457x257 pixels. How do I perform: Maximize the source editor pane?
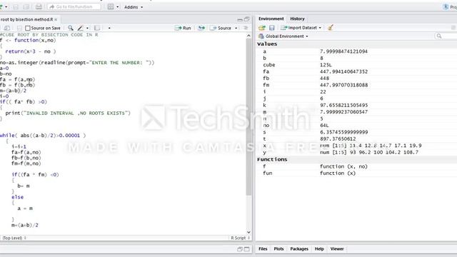247,19
